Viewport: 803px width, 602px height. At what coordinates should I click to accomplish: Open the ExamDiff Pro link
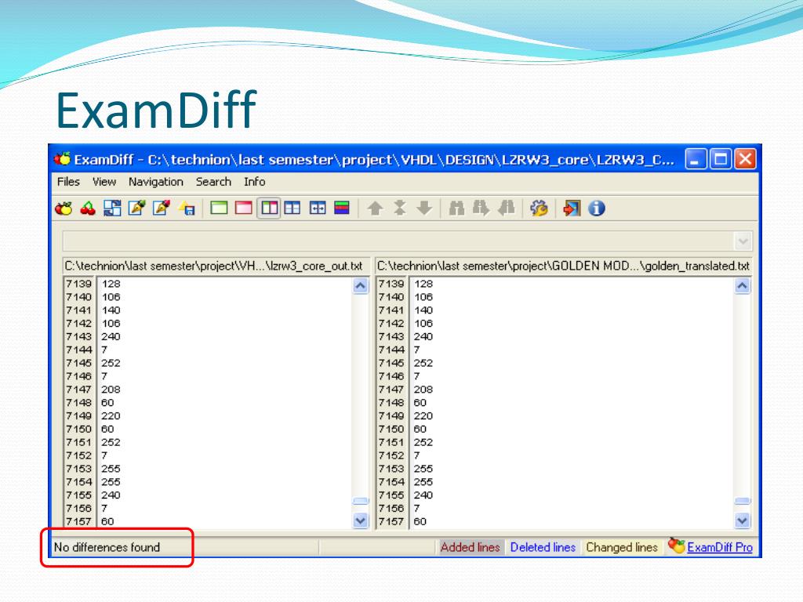tap(720, 547)
